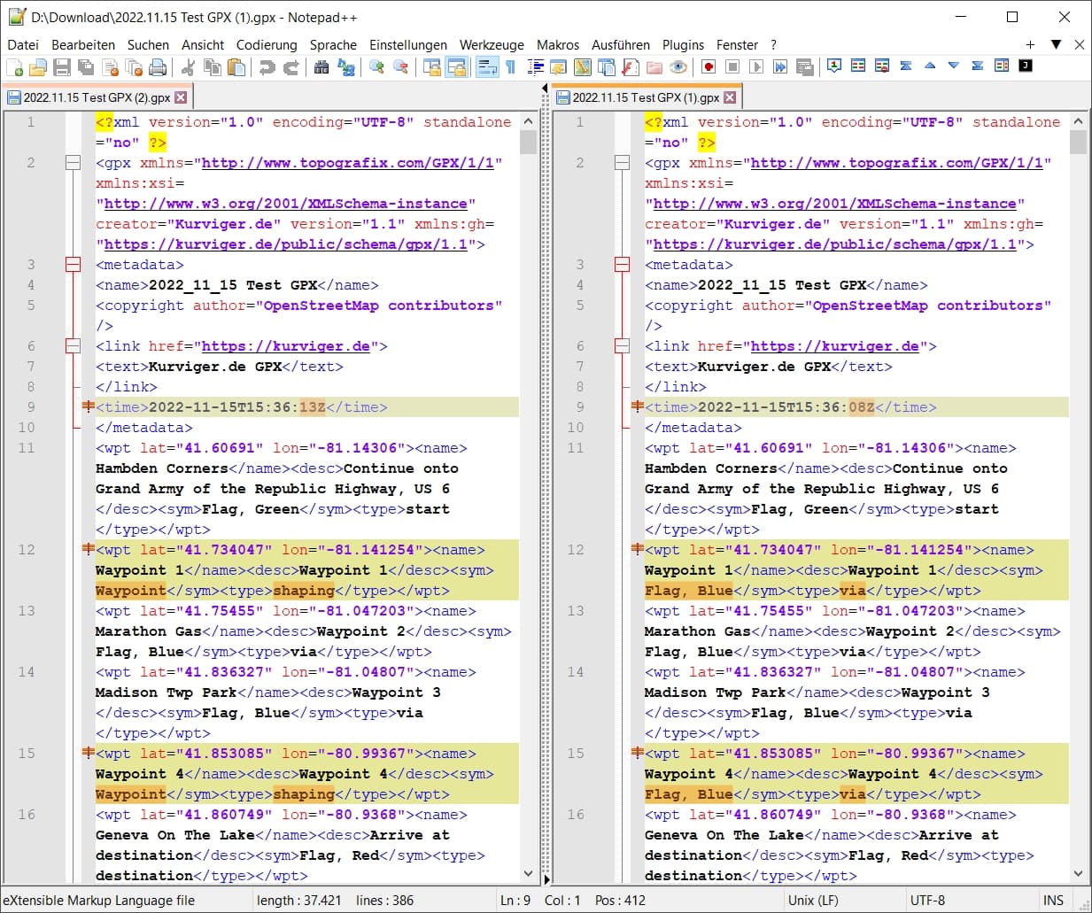The image size is (1092, 913).
Task: Click the topografix.com link in left pane
Action: click(x=347, y=163)
